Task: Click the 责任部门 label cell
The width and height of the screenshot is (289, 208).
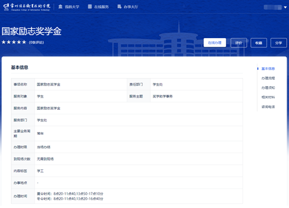Action: point(138,84)
